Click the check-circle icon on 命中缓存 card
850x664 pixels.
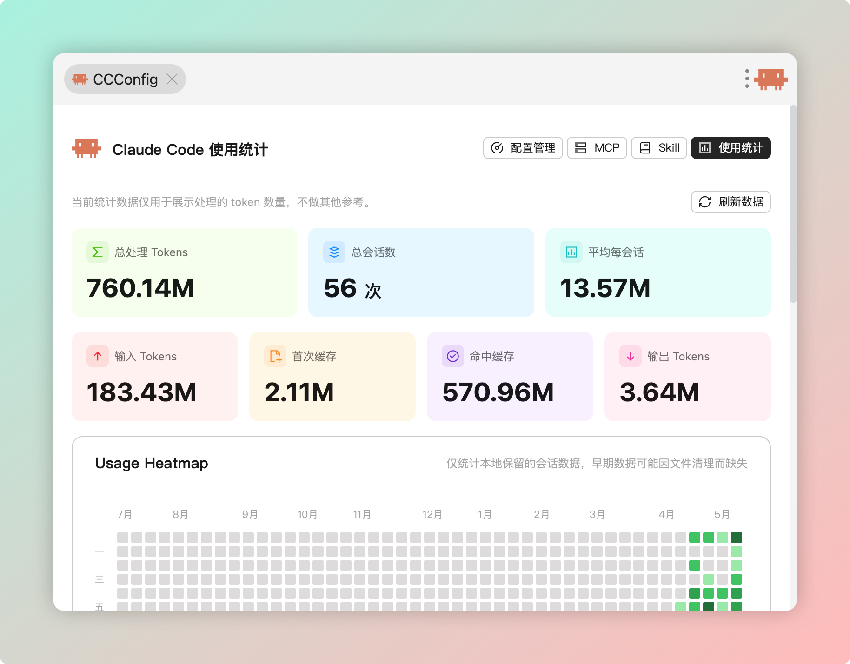click(x=453, y=356)
